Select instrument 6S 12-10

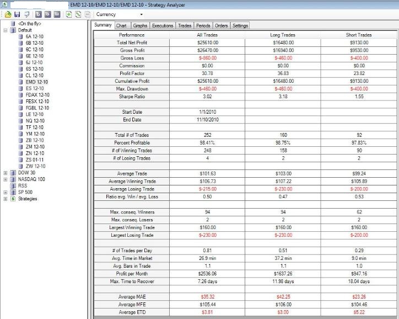[35, 69]
